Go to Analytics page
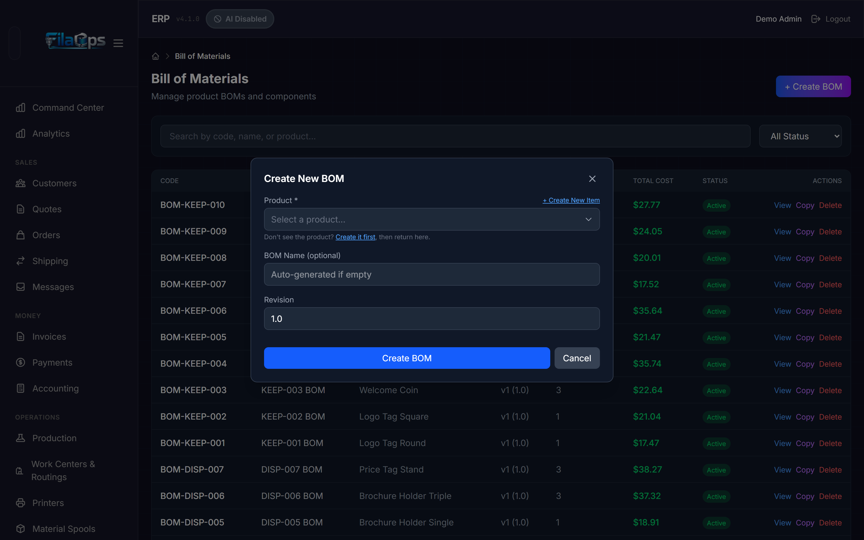 click(x=51, y=134)
